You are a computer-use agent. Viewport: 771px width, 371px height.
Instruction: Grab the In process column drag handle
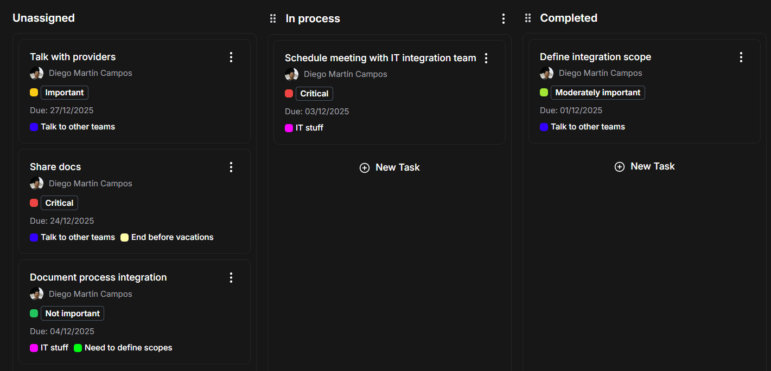(273, 19)
